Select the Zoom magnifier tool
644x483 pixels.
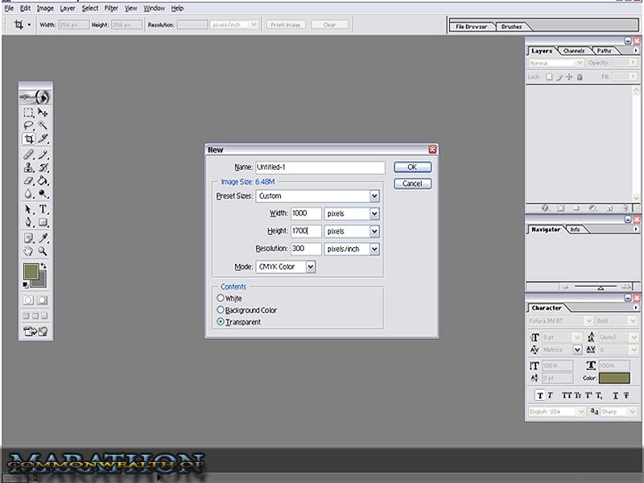43,251
